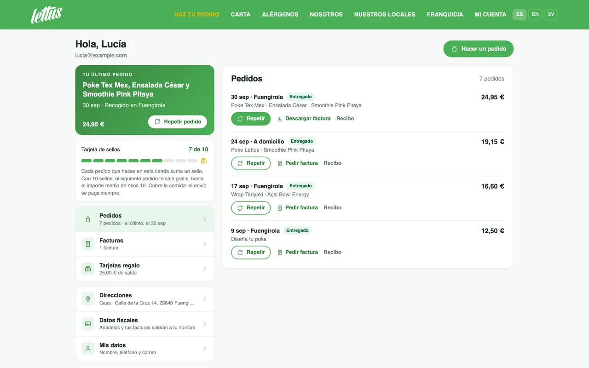Request invoice for 17 sep order
The width and height of the screenshot is (589, 368).
coord(297,208)
